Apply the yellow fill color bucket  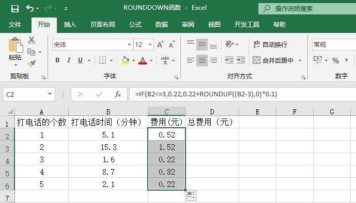pos(125,60)
